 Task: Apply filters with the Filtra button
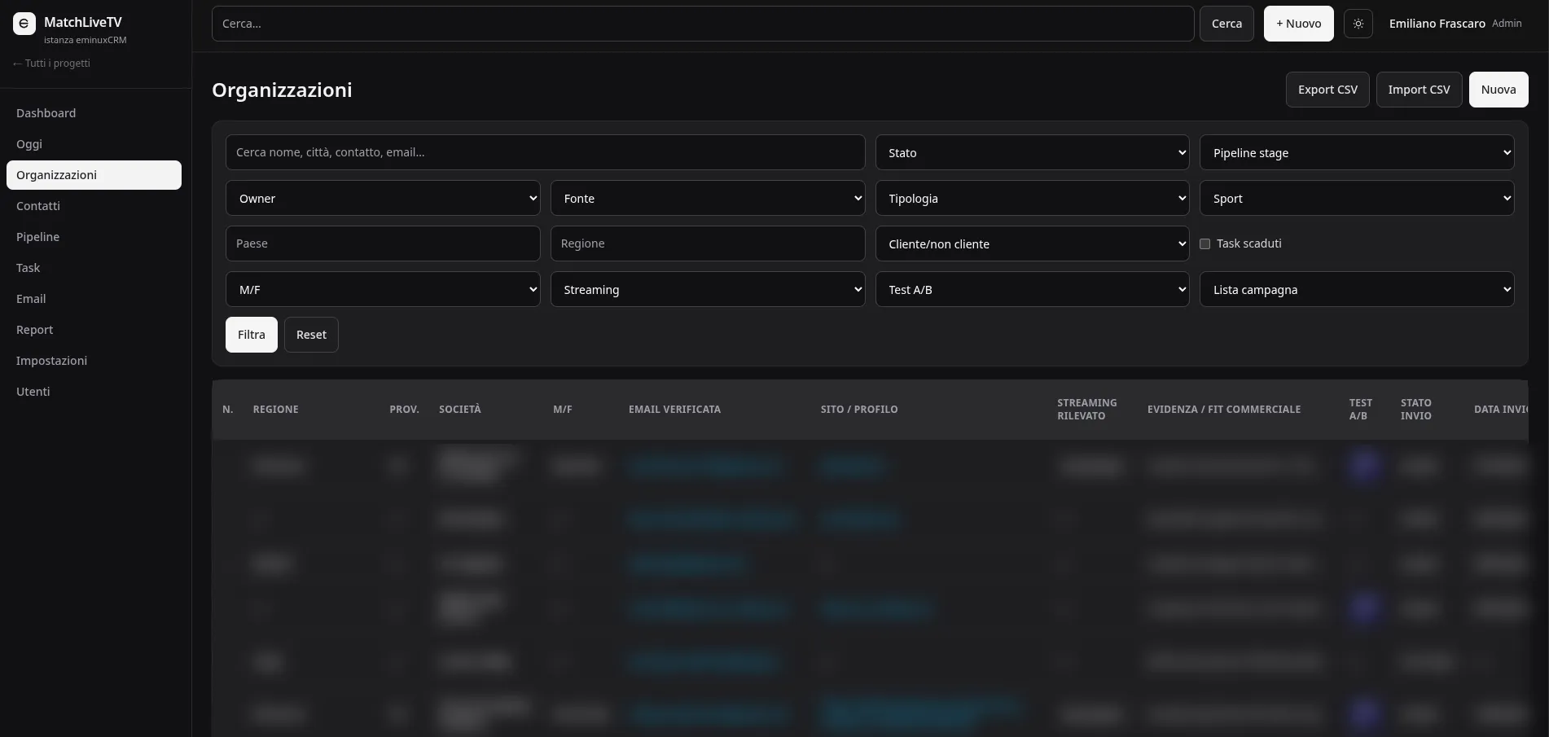click(x=252, y=335)
